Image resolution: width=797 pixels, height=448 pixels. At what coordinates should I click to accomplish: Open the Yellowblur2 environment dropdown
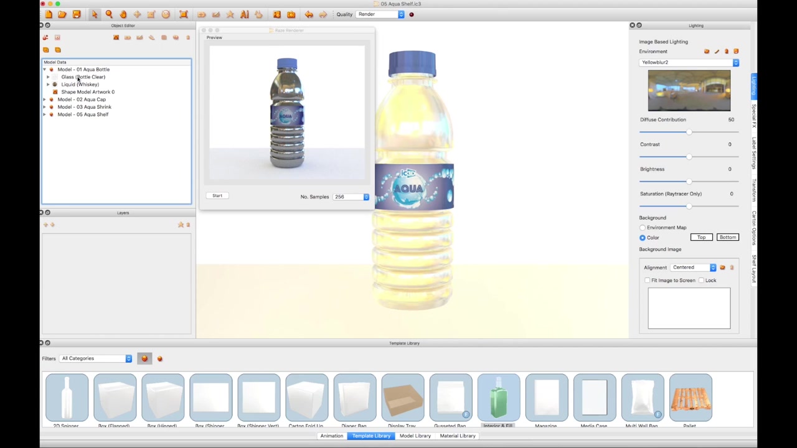pos(689,62)
